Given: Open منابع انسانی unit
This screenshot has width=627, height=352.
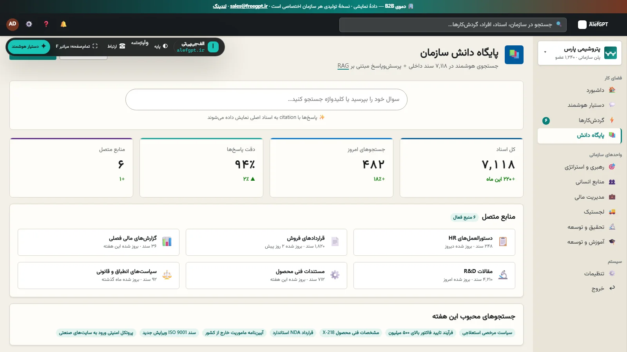Looking at the screenshot, I should pos(580,182).
